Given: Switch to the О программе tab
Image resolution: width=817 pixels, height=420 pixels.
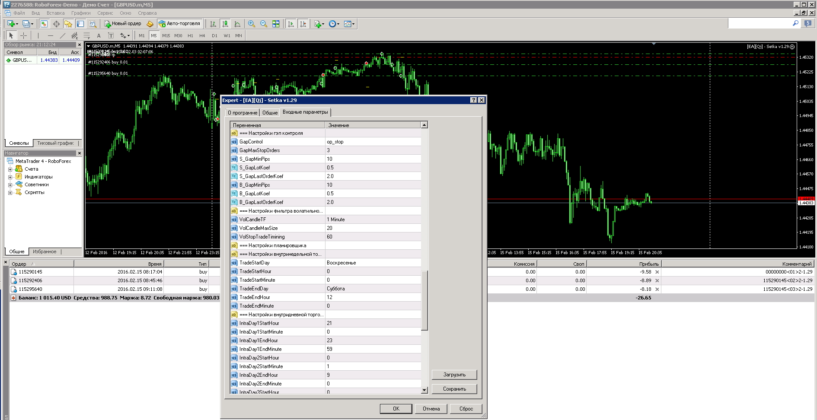Looking at the screenshot, I should pos(243,112).
